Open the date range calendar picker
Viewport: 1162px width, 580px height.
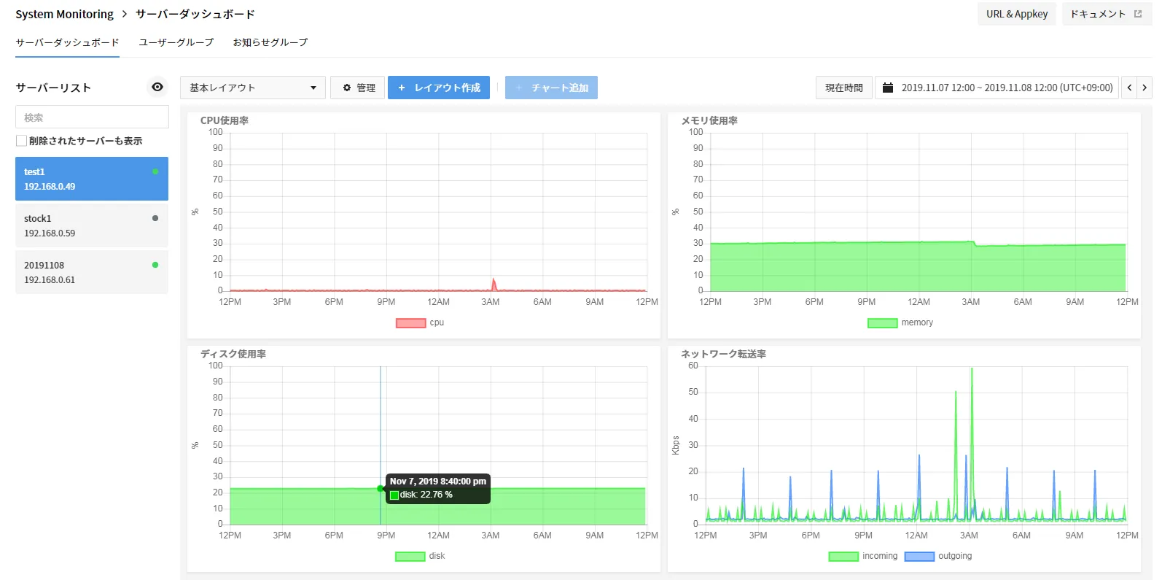997,88
